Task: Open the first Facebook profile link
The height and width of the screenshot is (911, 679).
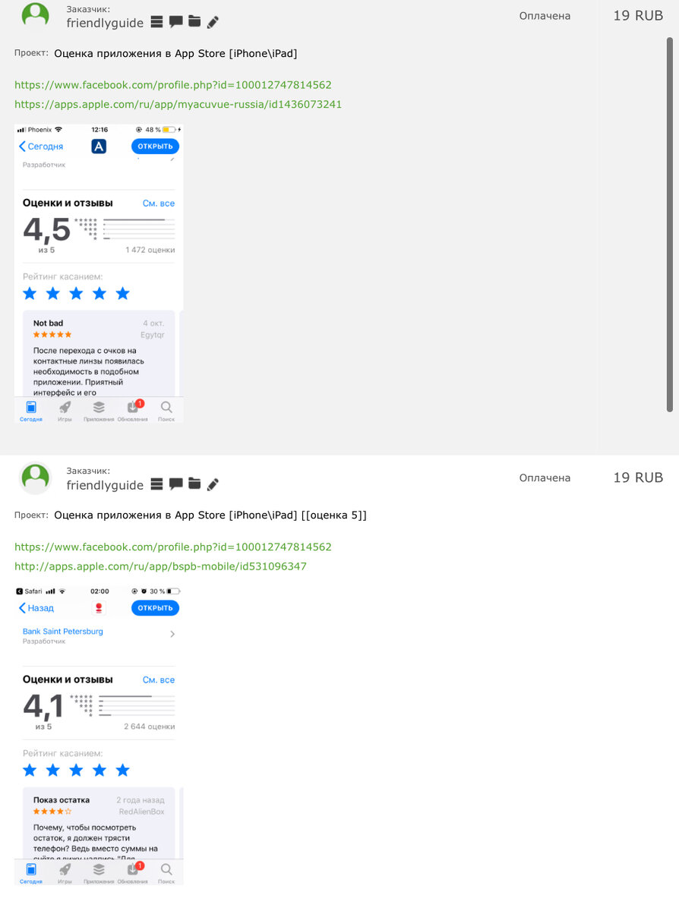Action: [173, 85]
